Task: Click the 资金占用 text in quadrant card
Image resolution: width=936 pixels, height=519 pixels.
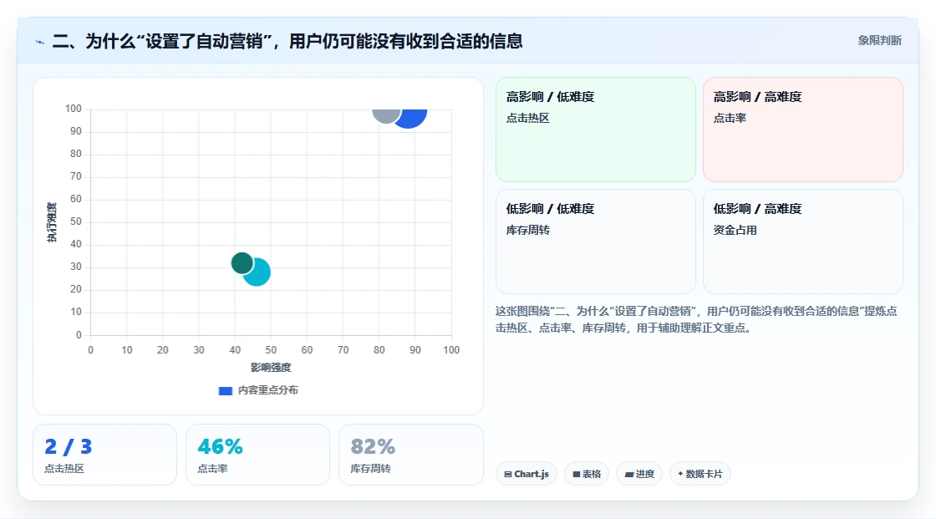Action: [x=735, y=231]
